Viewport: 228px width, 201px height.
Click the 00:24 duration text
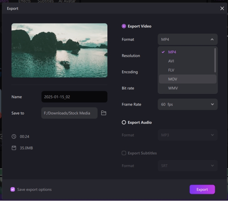coord(24,136)
